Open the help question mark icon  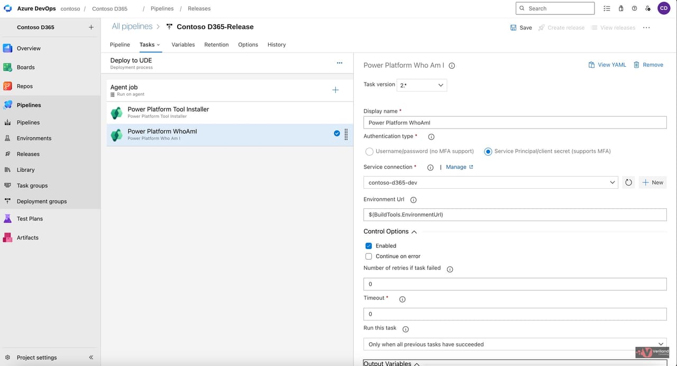click(x=634, y=8)
